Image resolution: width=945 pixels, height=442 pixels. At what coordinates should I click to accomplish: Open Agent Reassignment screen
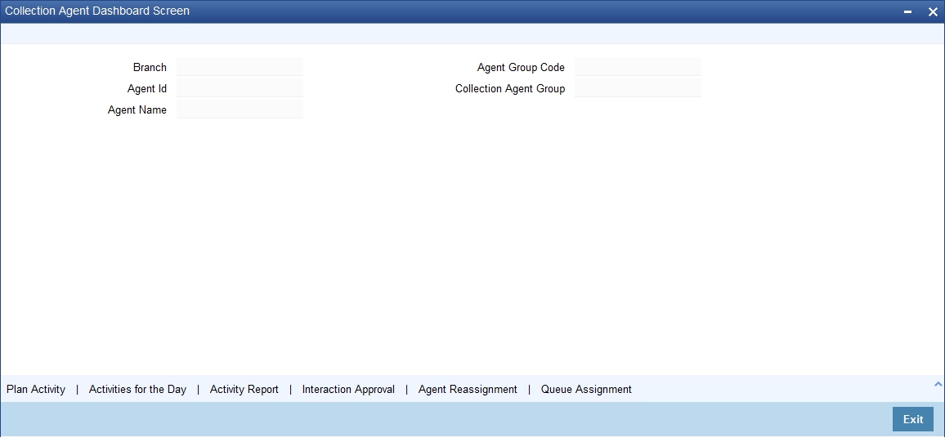pyautogui.click(x=468, y=389)
